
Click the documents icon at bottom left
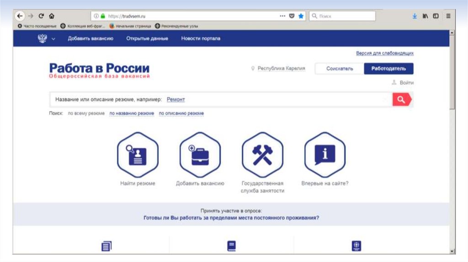106,246
